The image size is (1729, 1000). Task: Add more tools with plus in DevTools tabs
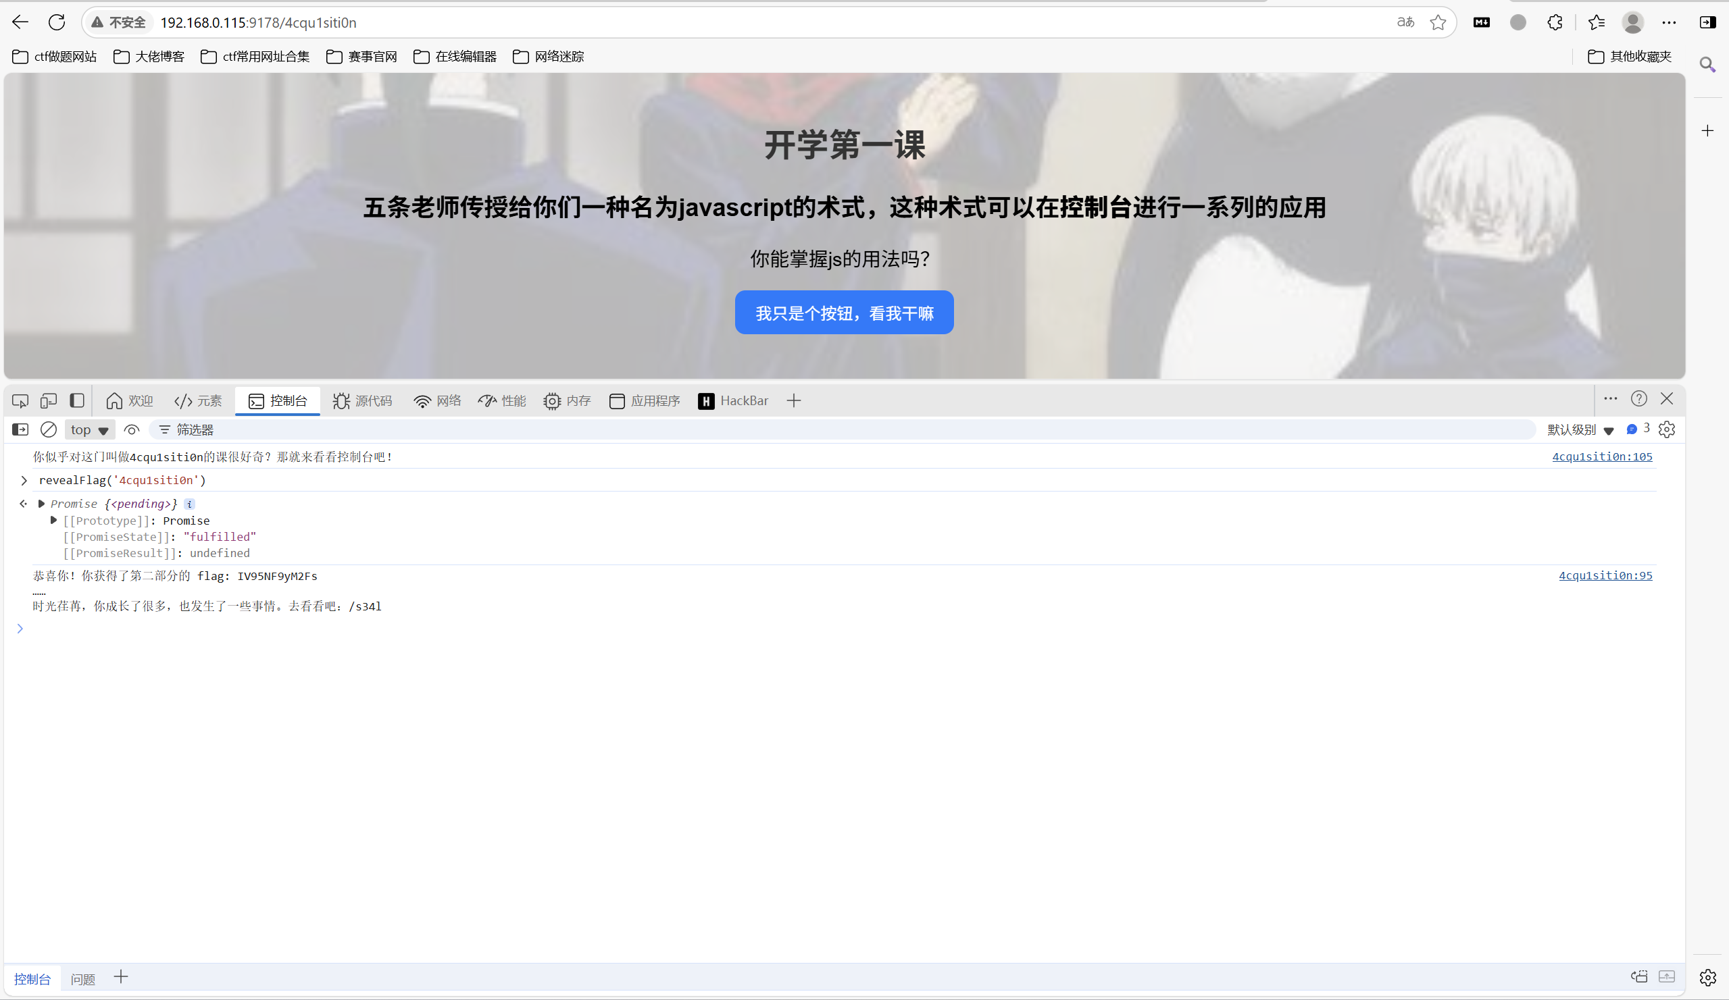pyautogui.click(x=794, y=400)
